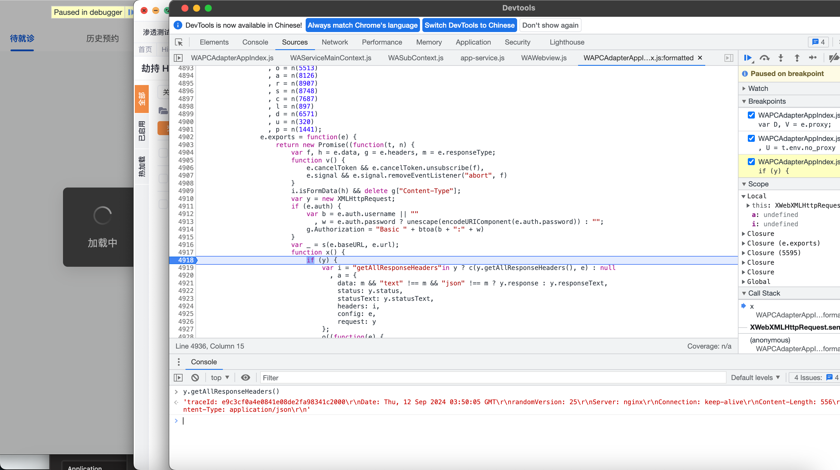Open the Lighthouse panel

tap(567, 42)
